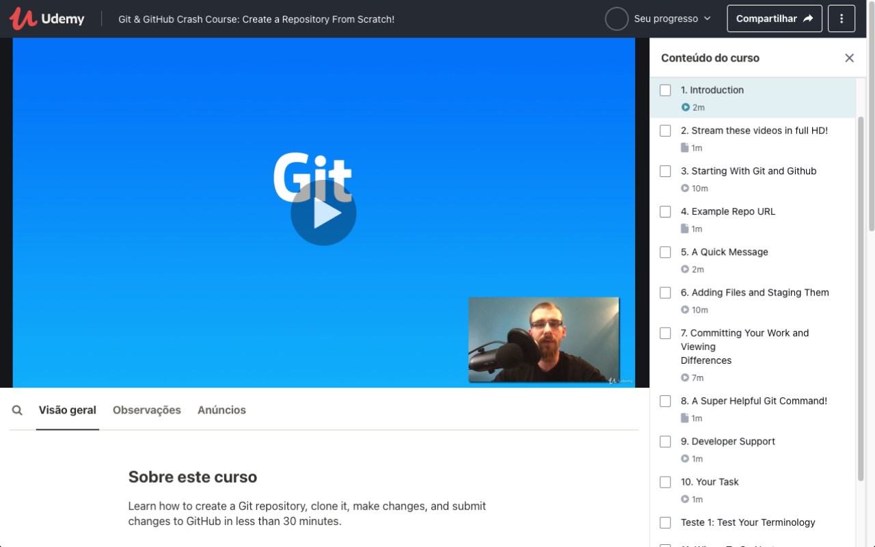Click the document icon under Example Repo URL
Image resolution: width=875 pixels, height=547 pixels.
685,228
